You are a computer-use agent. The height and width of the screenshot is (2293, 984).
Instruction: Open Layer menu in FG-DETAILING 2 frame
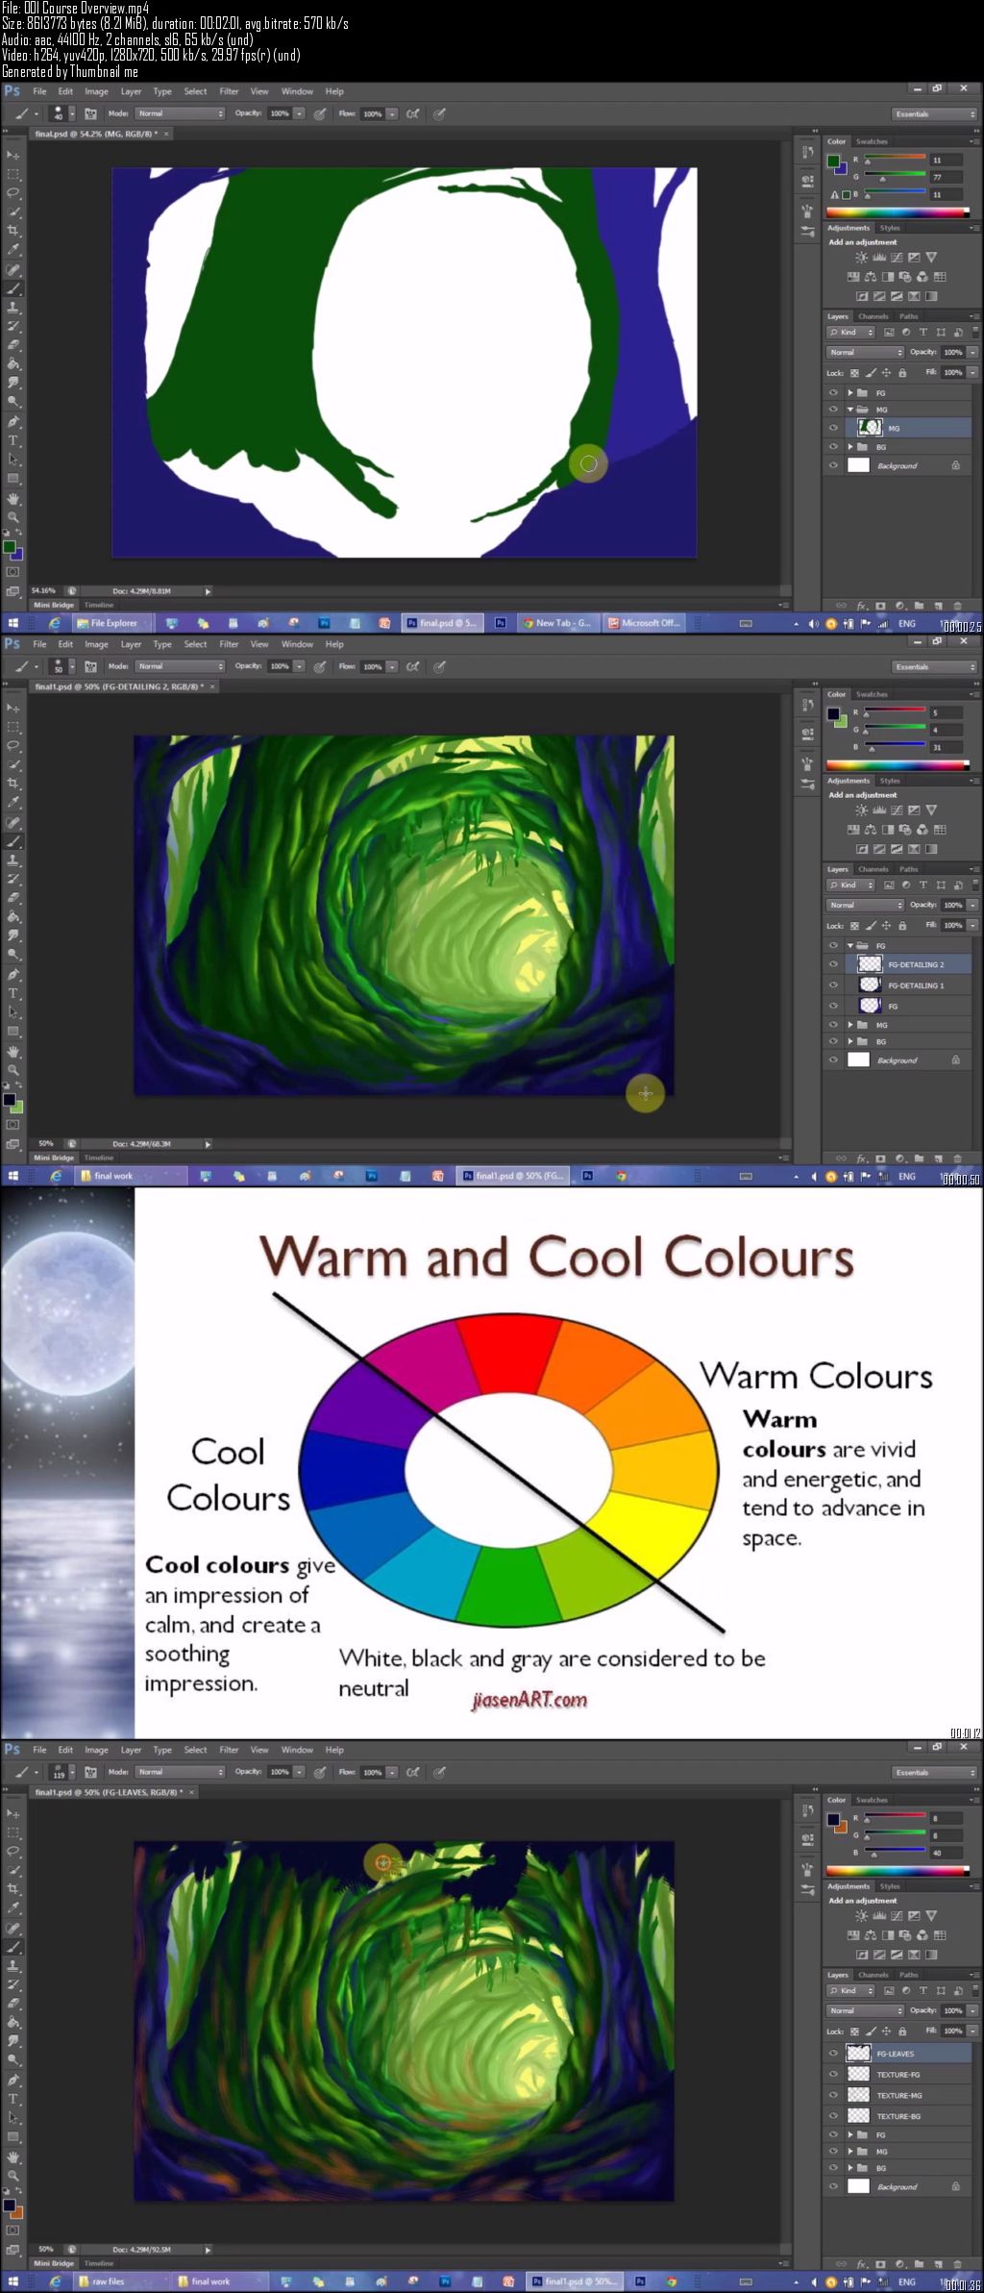131,644
